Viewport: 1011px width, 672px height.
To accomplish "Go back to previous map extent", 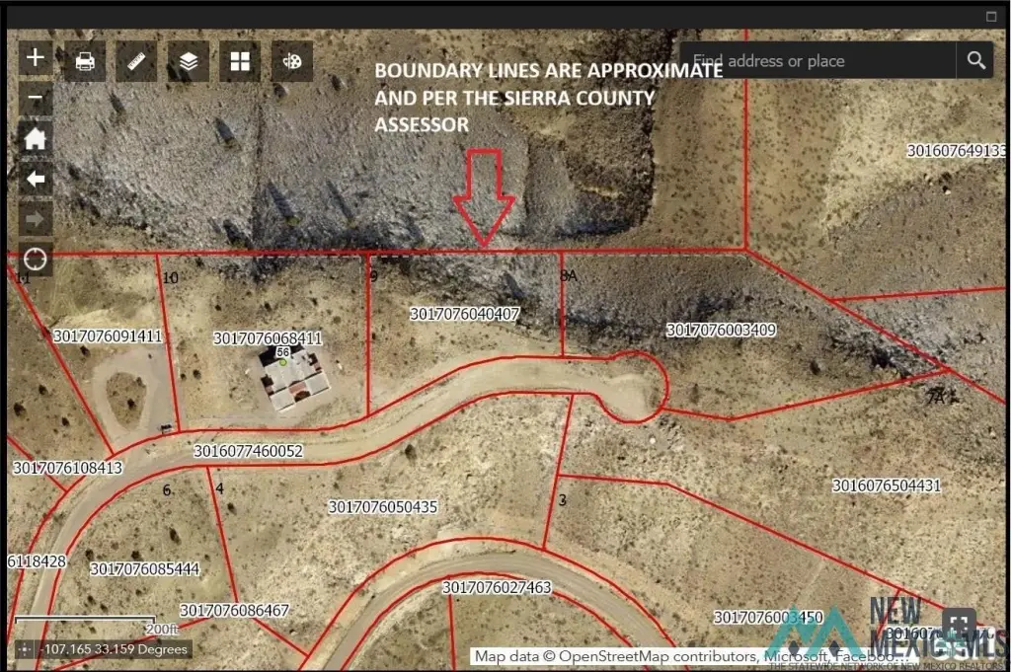I will (36, 179).
